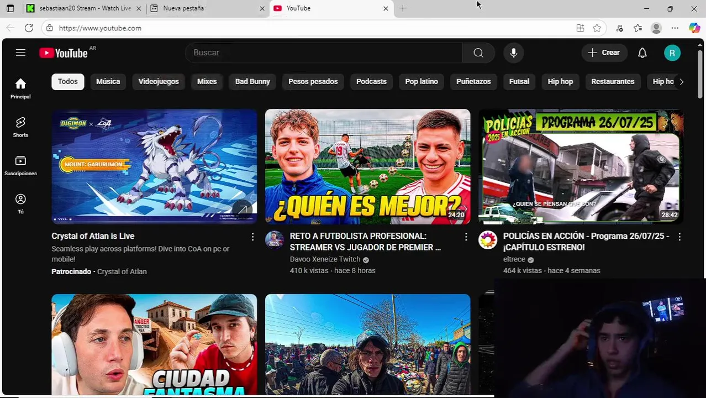
Task: Click the browser address bar URL
Action: click(100, 28)
